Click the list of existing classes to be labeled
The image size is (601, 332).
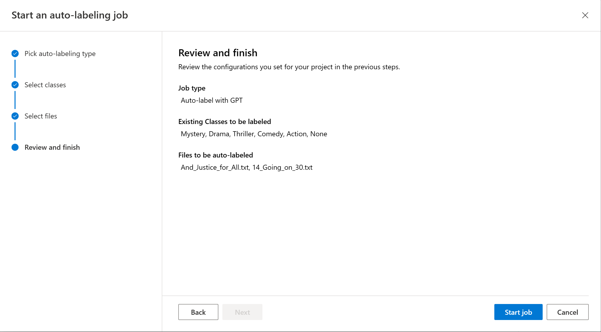254,134
